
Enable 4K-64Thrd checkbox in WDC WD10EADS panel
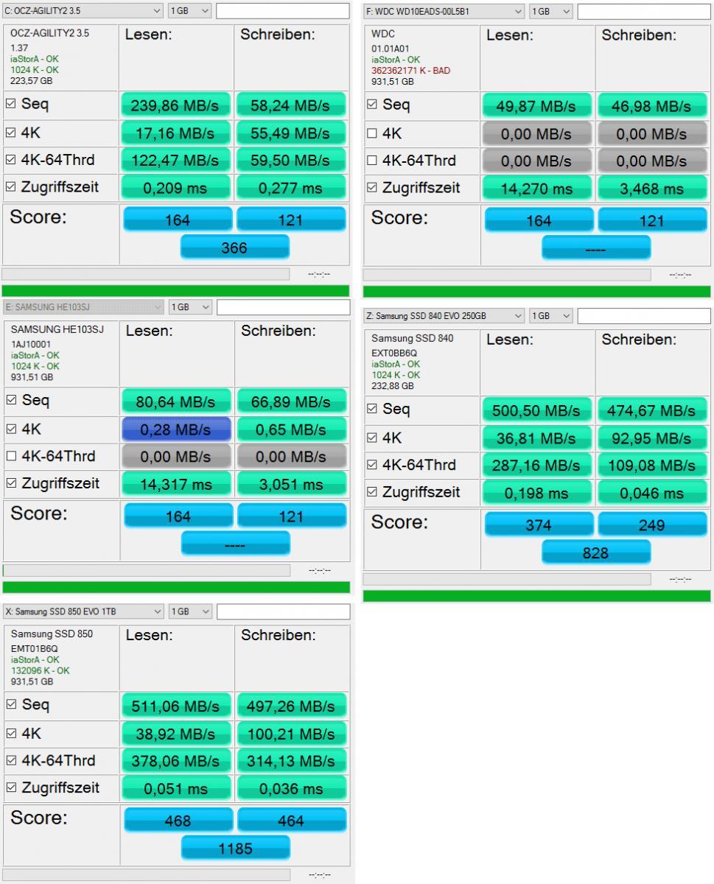pyautogui.click(x=371, y=161)
